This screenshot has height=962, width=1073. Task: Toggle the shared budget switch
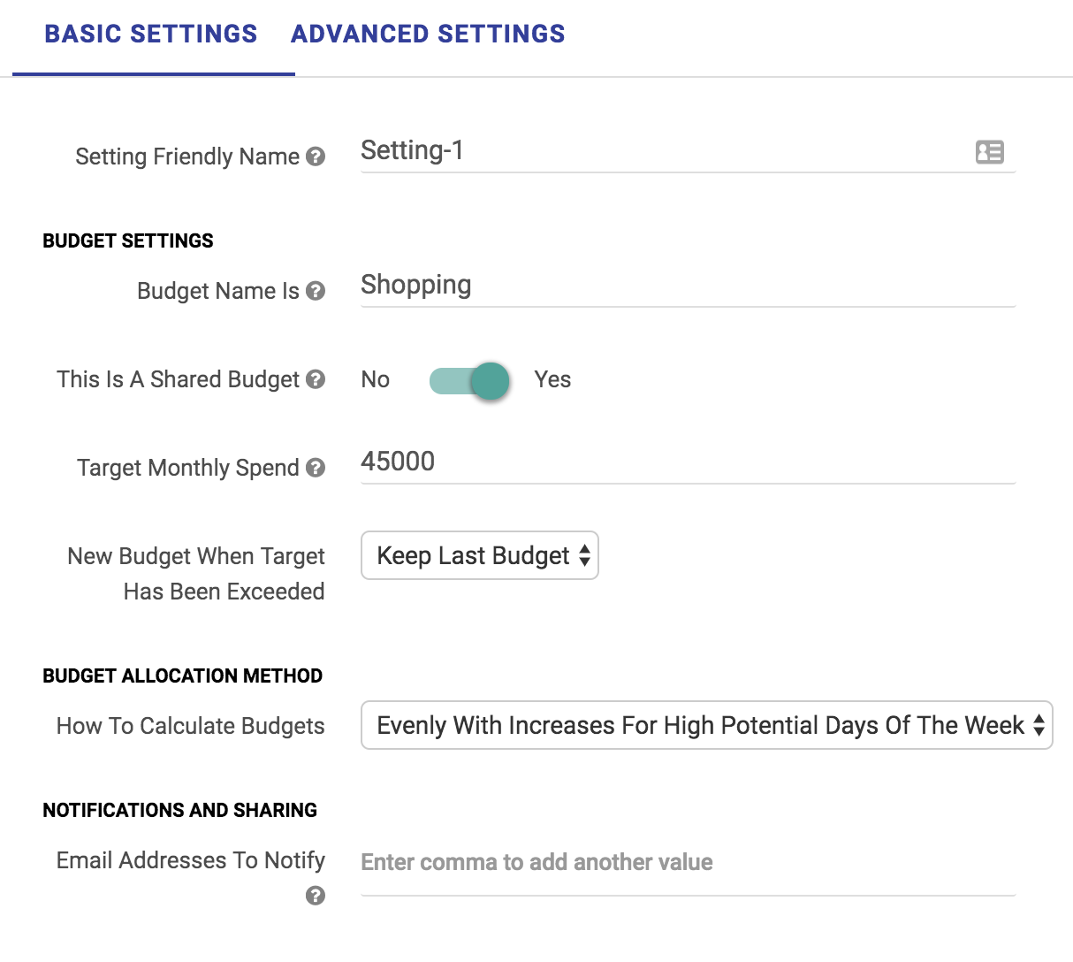point(469,380)
